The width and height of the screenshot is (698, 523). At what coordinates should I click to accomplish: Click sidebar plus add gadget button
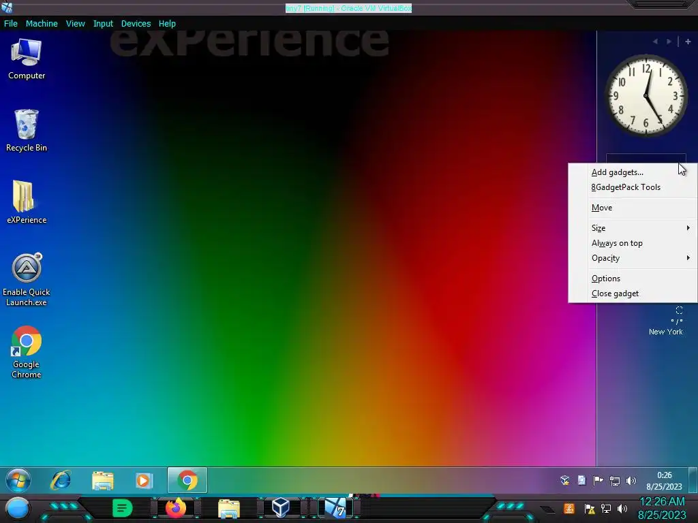click(688, 42)
